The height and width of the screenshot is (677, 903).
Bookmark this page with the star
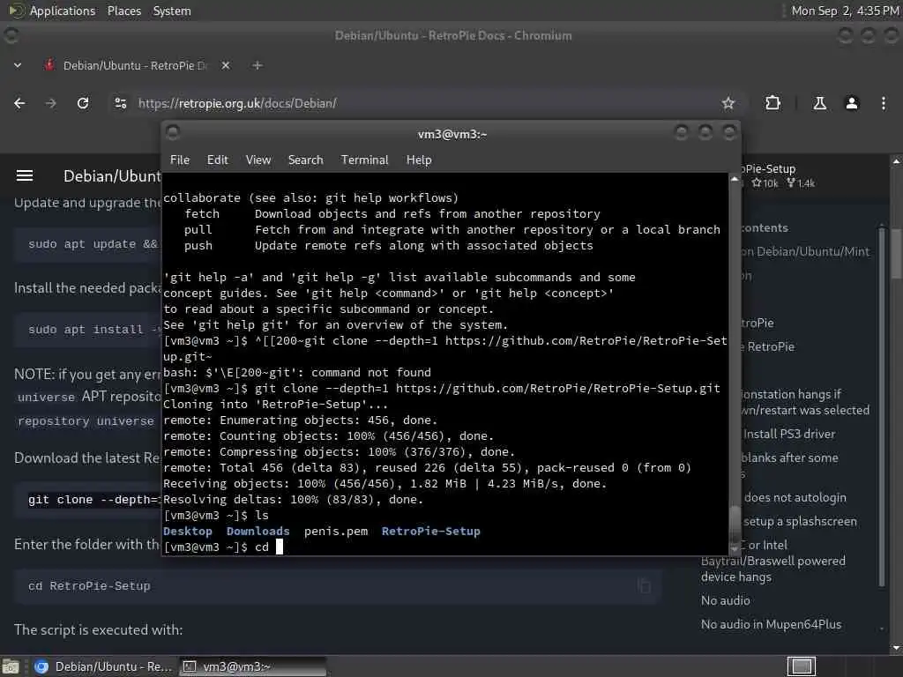click(728, 103)
